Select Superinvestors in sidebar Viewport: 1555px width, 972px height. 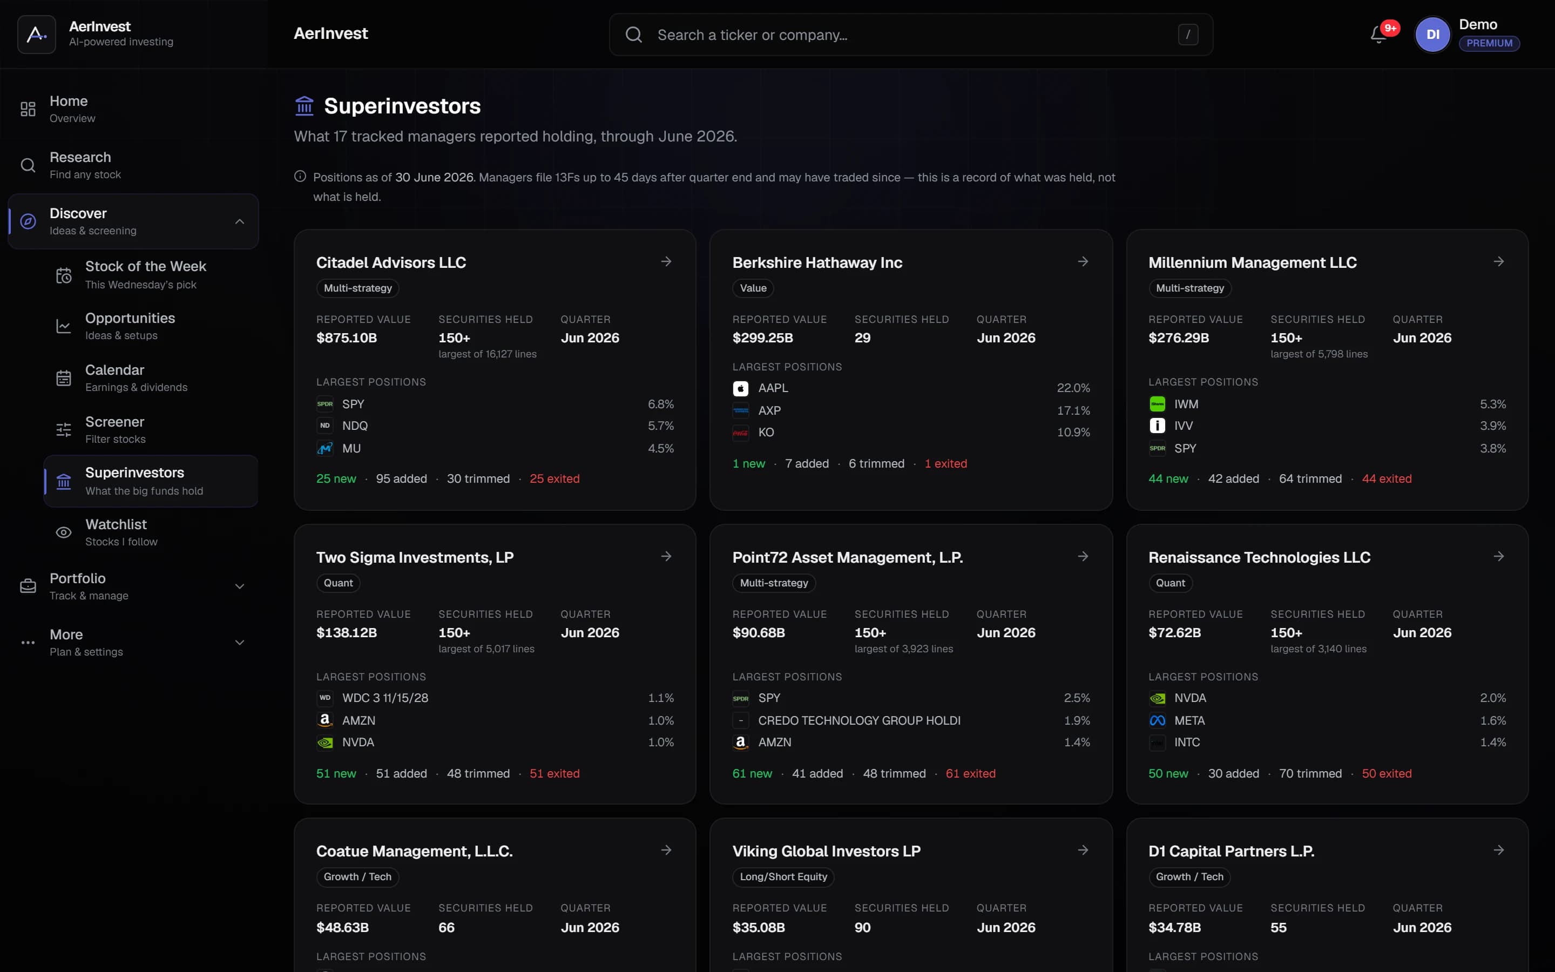pyautogui.click(x=151, y=481)
